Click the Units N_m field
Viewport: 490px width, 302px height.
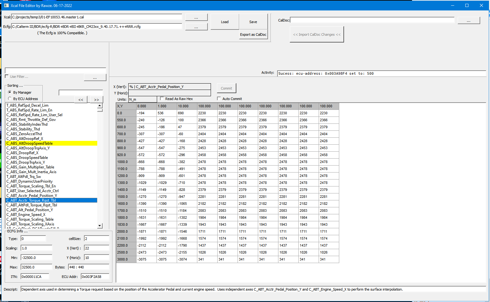tap(143, 99)
